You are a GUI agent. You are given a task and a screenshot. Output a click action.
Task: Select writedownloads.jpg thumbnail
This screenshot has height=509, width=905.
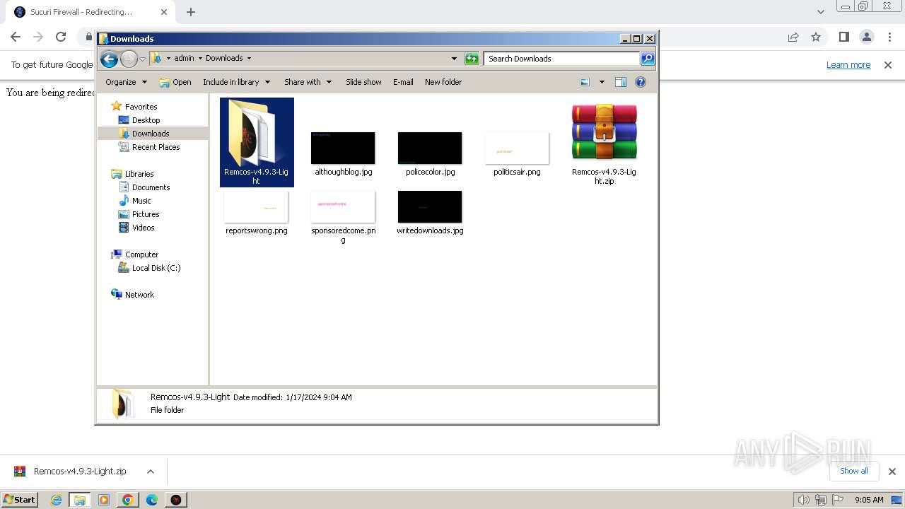(430, 206)
